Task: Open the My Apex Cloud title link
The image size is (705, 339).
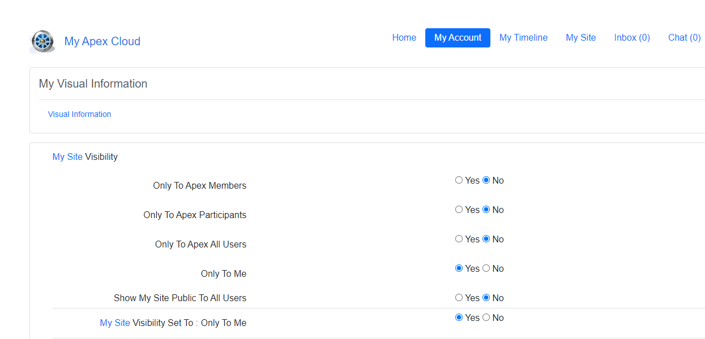Action: point(102,41)
